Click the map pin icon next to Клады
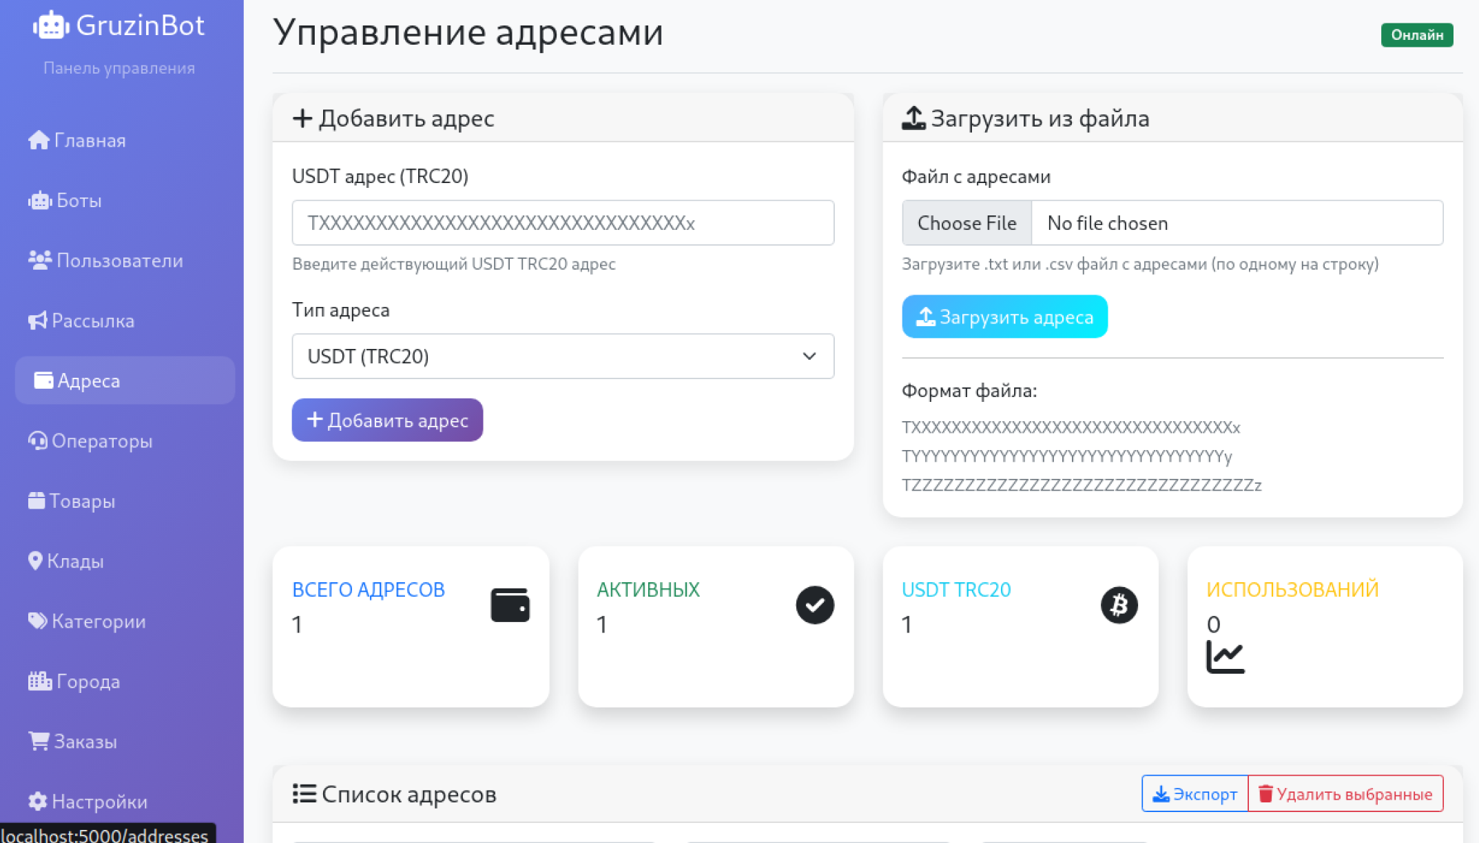This screenshot has height=843, width=1479. 35,561
